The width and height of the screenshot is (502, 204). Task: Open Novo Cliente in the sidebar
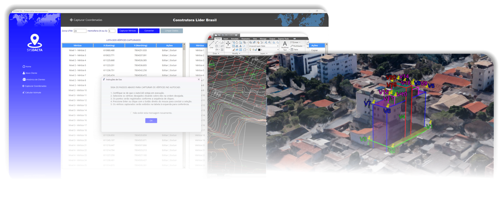(x=30, y=73)
